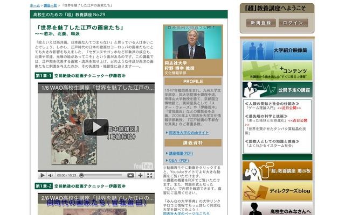
Task: Click the small play icon in player controls
Action: (43, 175)
